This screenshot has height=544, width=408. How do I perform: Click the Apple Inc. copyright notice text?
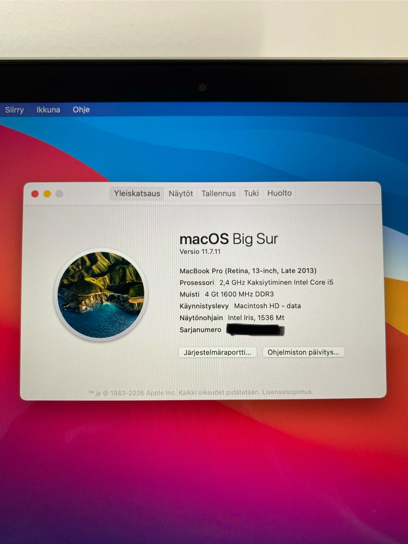[174, 393]
